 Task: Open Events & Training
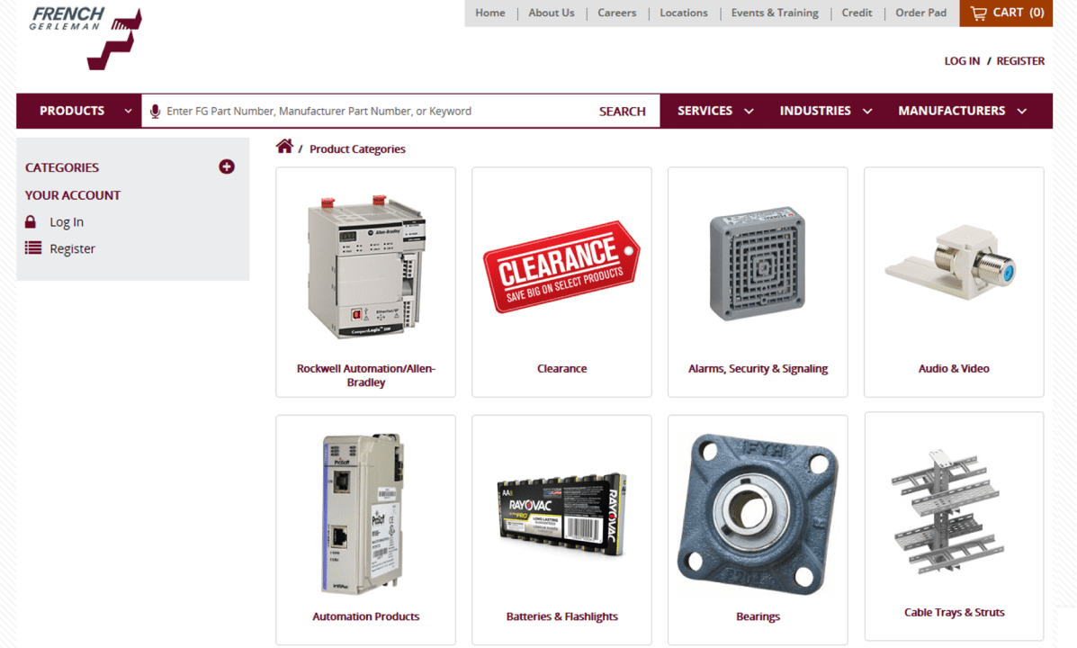click(x=775, y=13)
